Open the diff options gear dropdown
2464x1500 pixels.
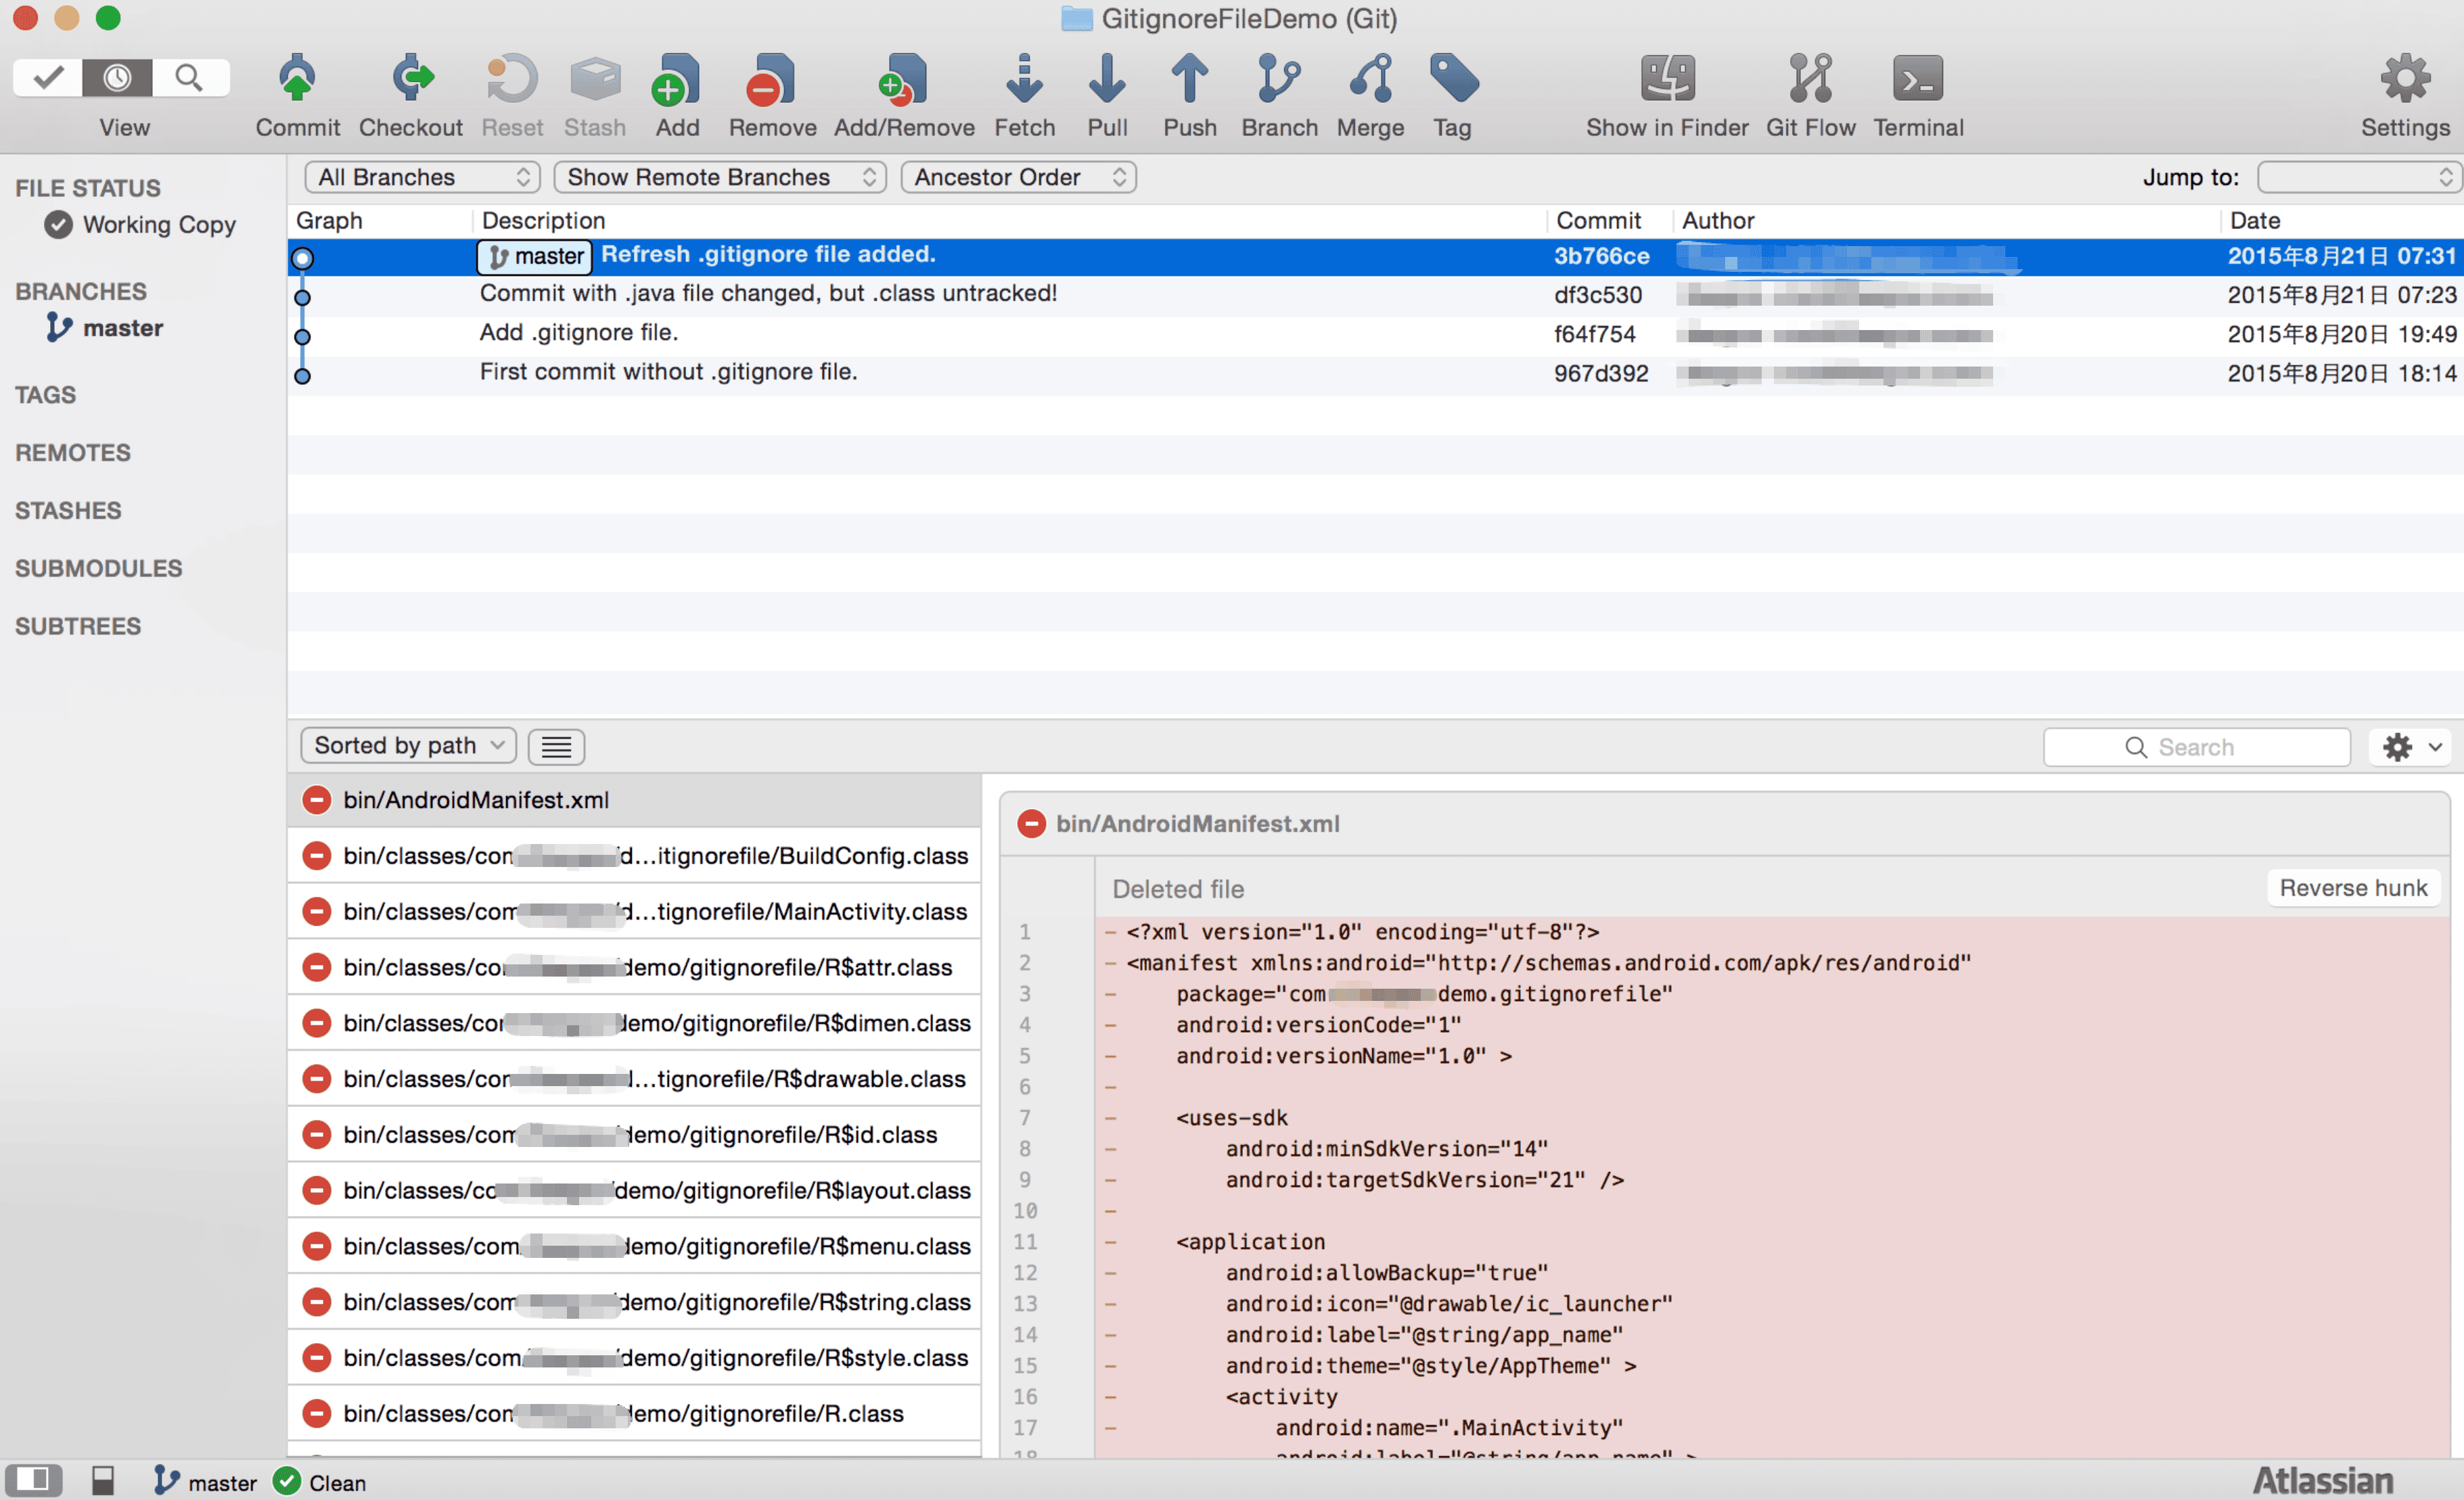2410,747
